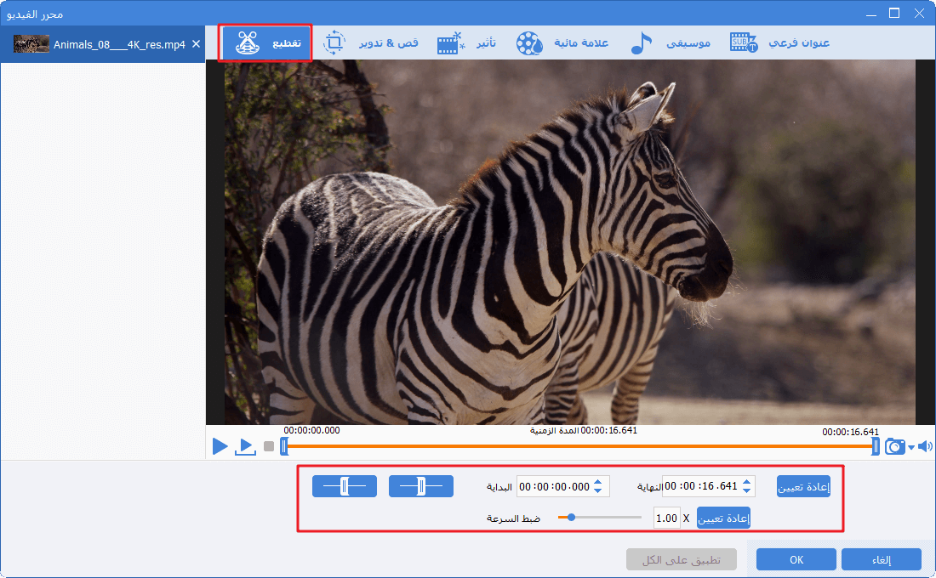This screenshot has height=578, width=936.
Task: Click the 1.00 speed value field
Action: point(667,518)
